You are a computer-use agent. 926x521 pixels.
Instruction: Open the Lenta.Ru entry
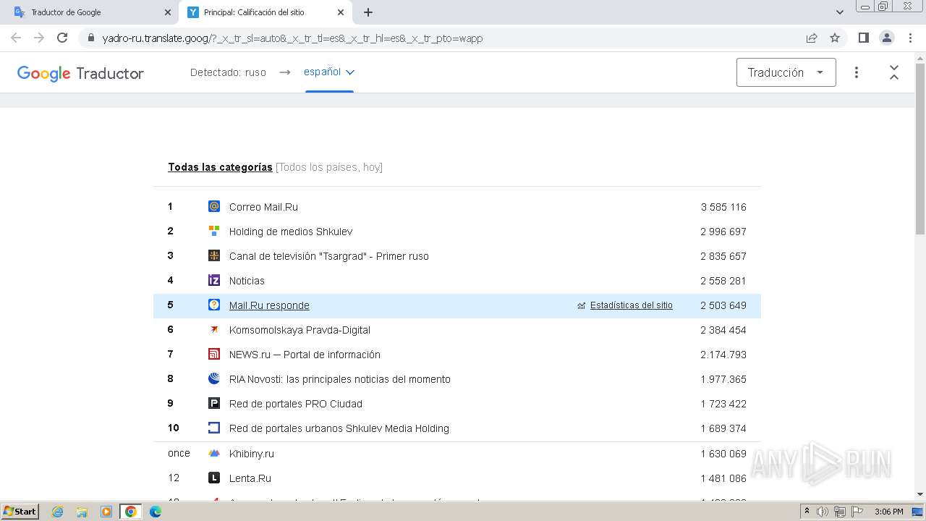[x=250, y=478]
